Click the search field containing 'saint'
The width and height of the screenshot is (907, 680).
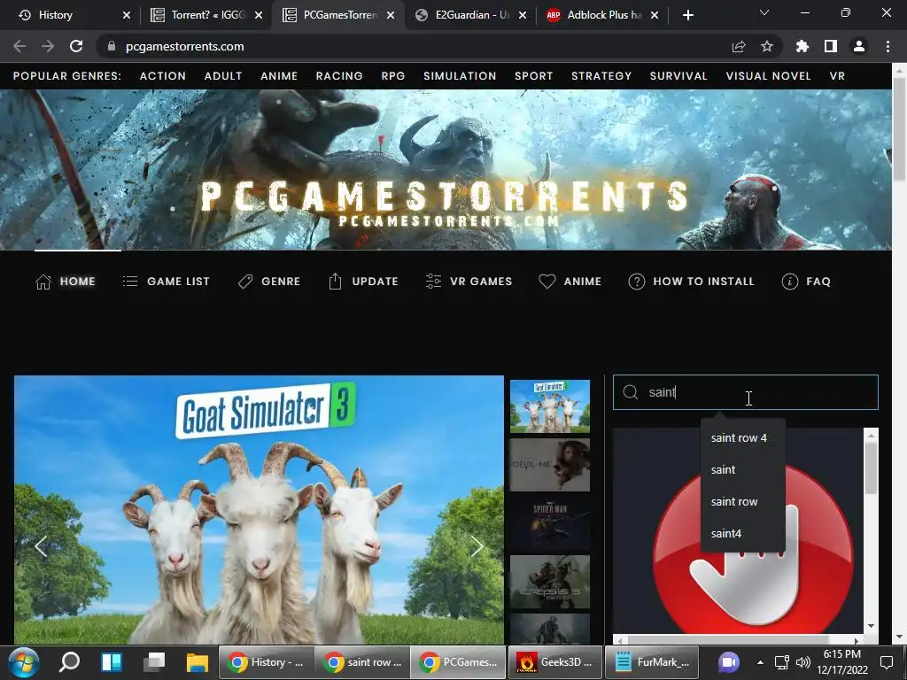pyautogui.click(x=746, y=392)
